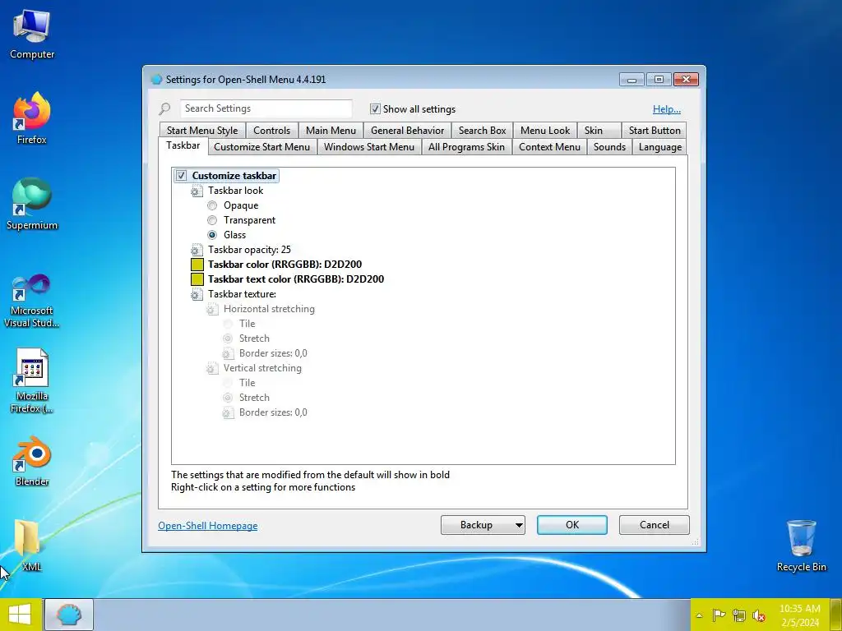This screenshot has height=631, width=842.
Task: Select the Blender desktop shortcut
Action: coord(32,462)
